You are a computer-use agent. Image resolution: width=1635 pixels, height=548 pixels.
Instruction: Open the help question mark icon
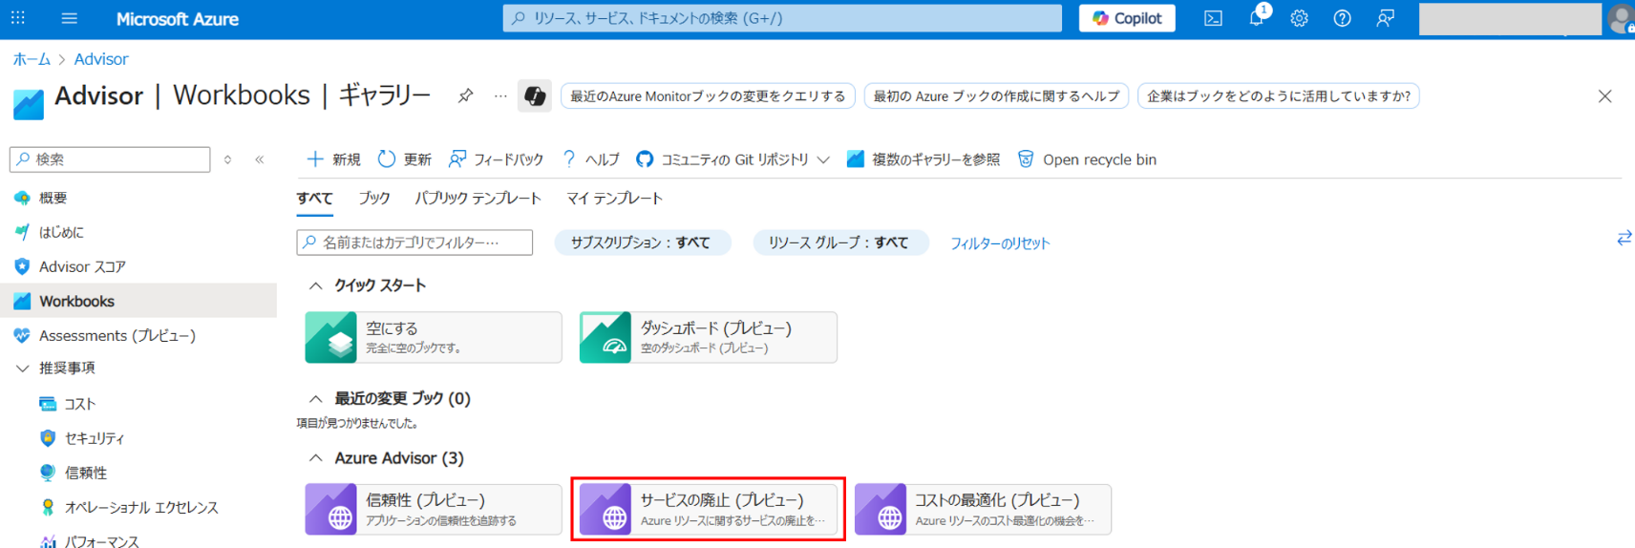(1342, 18)
